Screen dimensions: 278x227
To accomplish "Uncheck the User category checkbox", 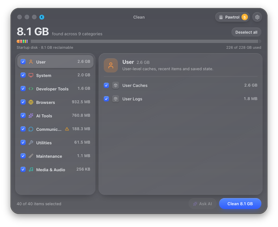I will (23, 62).
